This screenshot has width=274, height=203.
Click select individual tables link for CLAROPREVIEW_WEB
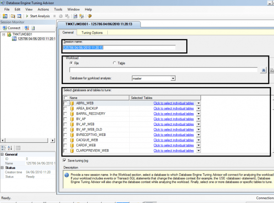(174, 151)
